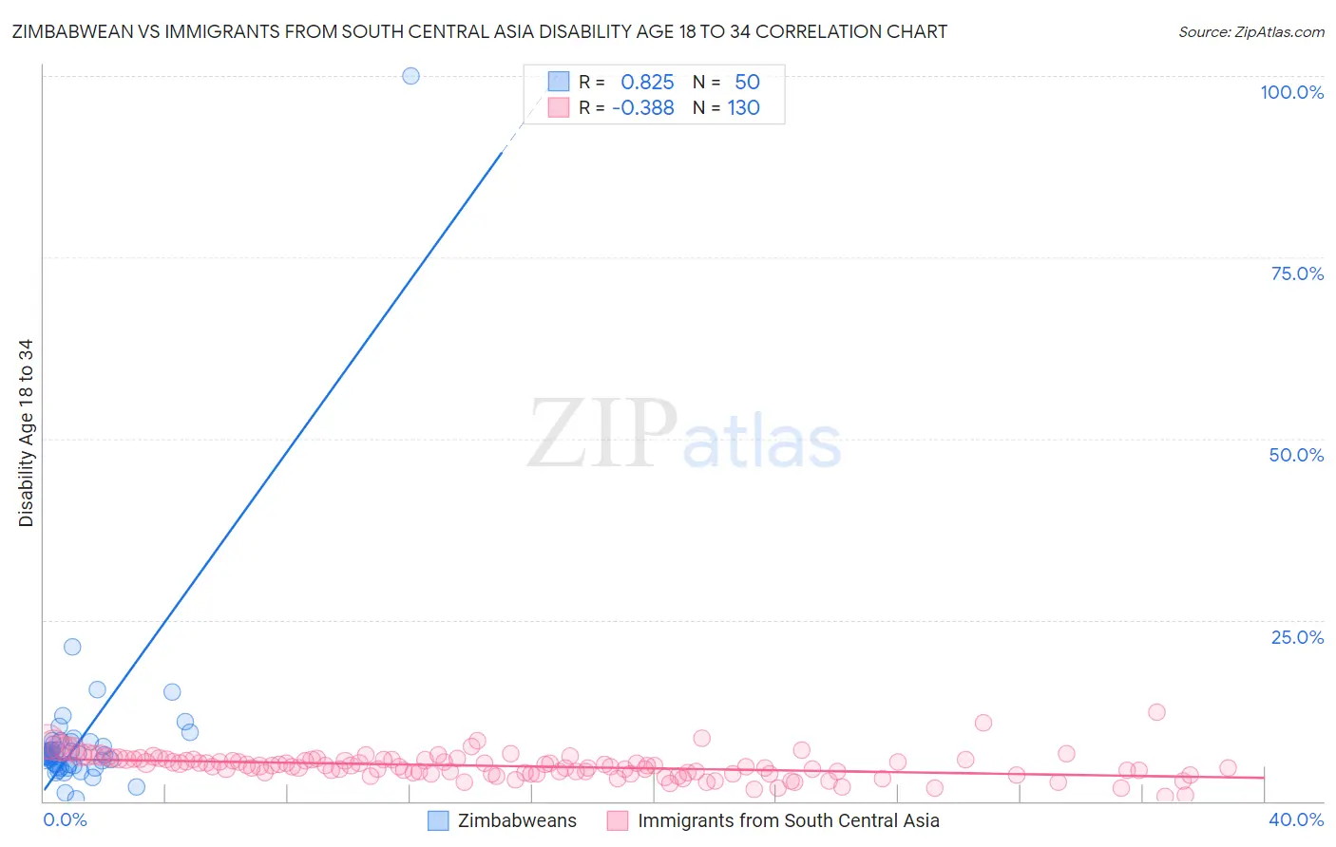The height and width of the screenshot is (847, 1336).
Task: Click the blue R = 0.825 legend box
Action: coord(559,82)
